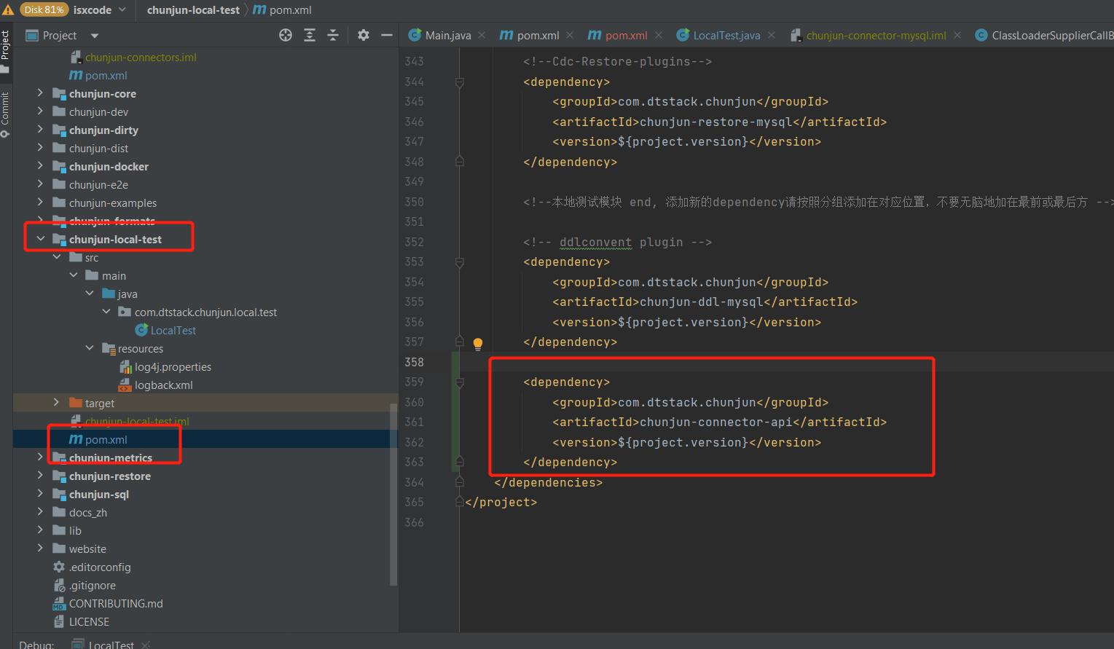The width and height of the screenshot is (1114, 649).
Task: Click line number 358 in gutter
Action: coord(415,362)
